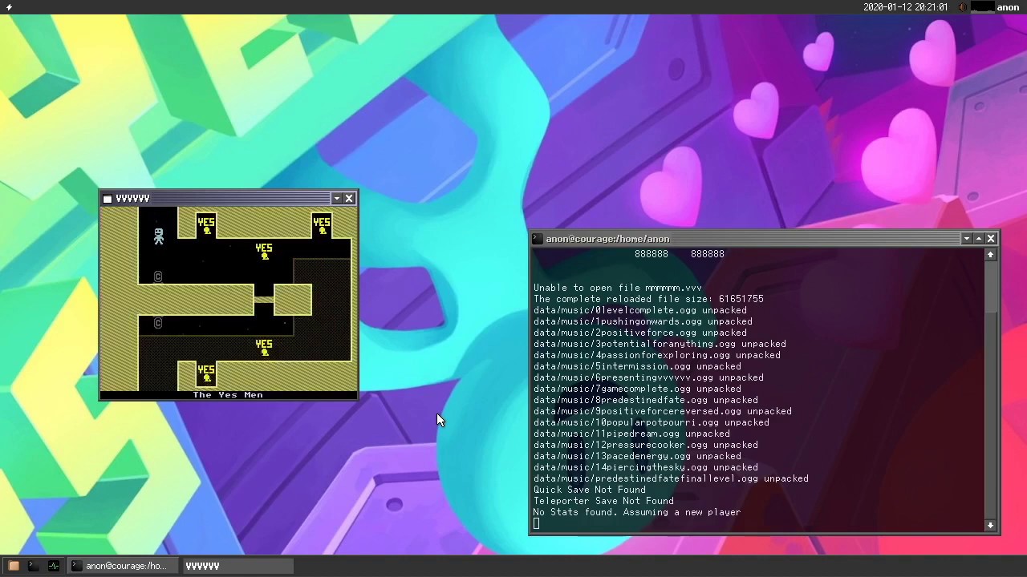Click the anon user label in the top panel
The width and height of the screenshot is (1027, 577).
(x=1008, y=7)
